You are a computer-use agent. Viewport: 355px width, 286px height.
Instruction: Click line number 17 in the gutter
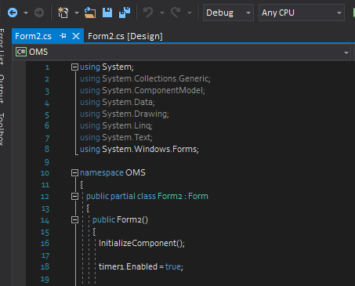click(x=45, y=255)
